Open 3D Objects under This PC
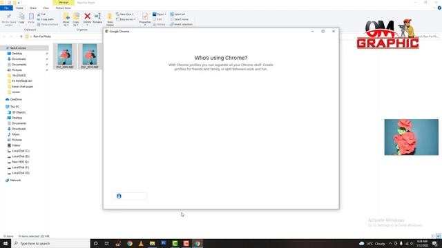Viewport: 442px width, 248px height. click(x=19, y=112)
